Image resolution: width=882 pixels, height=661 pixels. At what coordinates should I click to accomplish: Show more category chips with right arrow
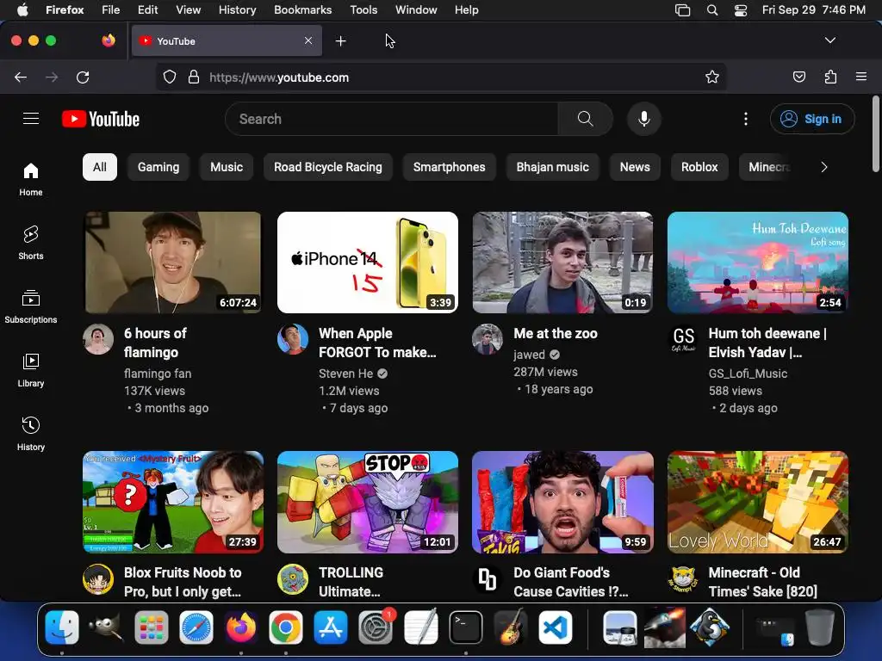[824, 167]
